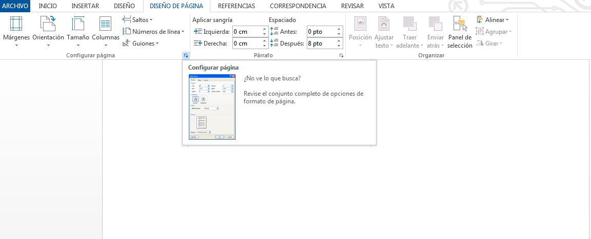
Task: Open the Guiones hyphenation dropdown
Action: click(x=141, y=44)
